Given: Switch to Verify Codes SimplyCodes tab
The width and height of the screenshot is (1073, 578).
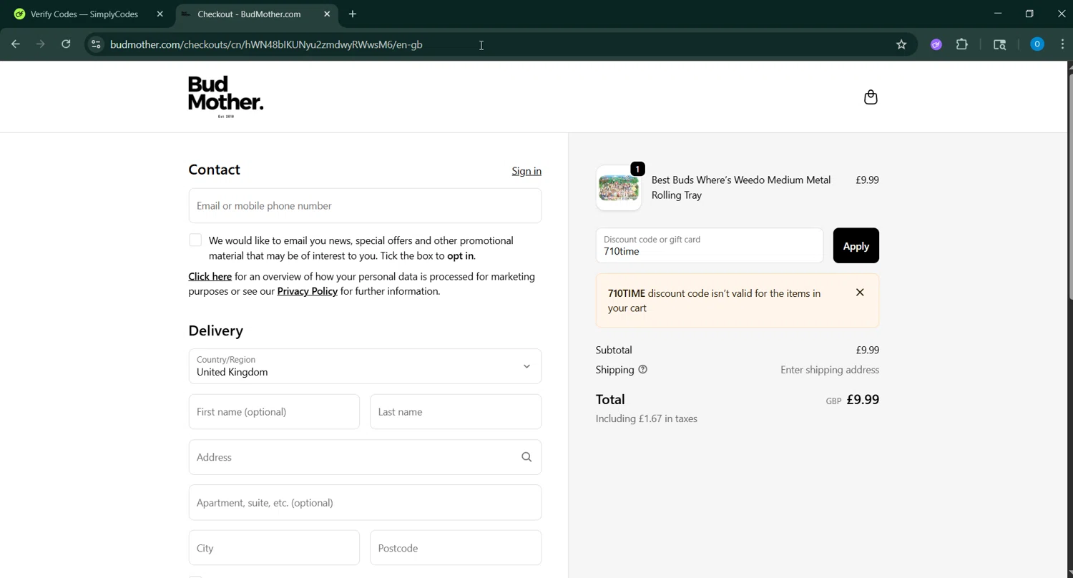Looking at the screenshot, I should tap(84, 14).
